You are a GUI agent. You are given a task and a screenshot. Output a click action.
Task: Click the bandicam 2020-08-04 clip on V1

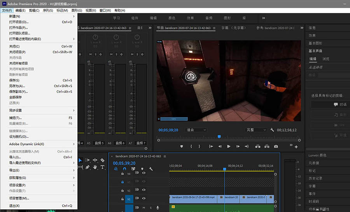(193, 198)
